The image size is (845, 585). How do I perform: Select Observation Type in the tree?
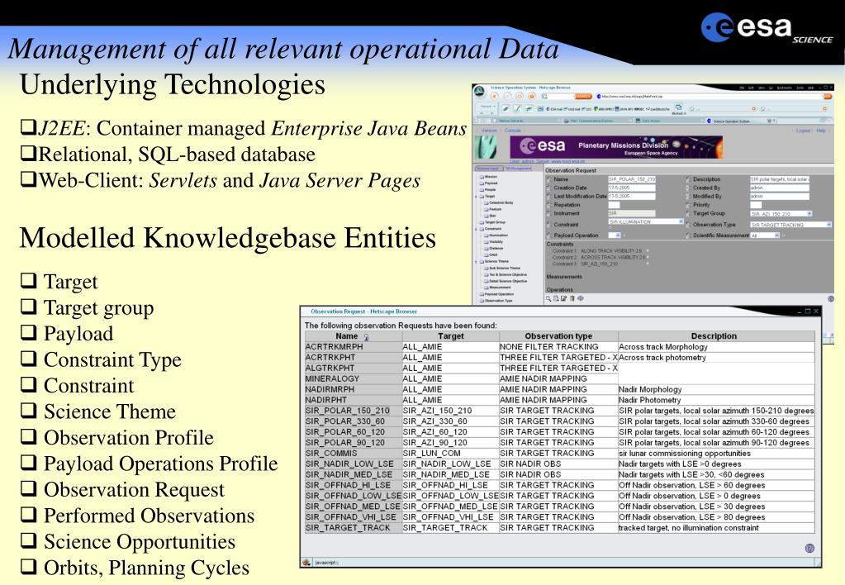click(x=498, y=300)
